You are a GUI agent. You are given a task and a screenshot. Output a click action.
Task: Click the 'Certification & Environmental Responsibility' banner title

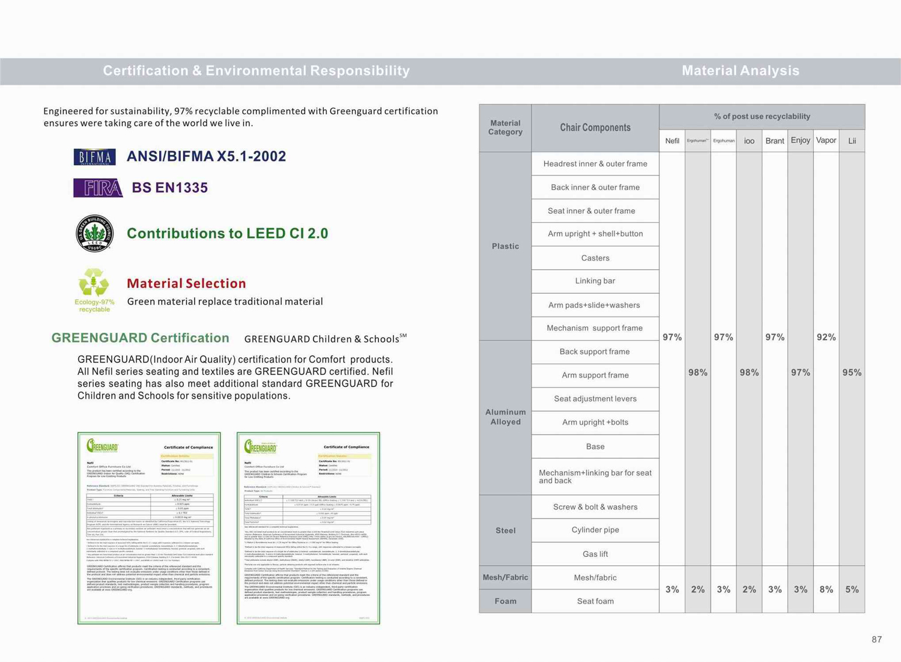[x=256, y=71]
